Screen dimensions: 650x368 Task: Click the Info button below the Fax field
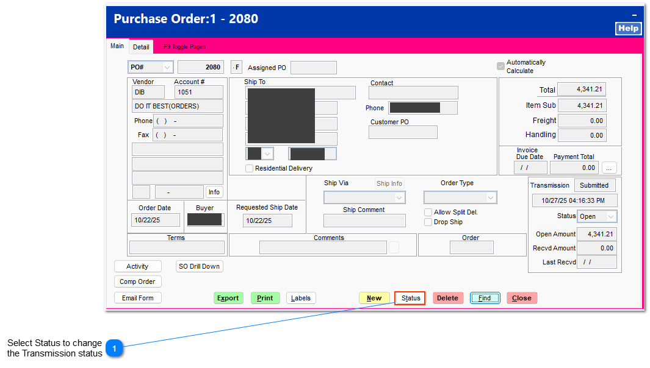point(214,191)
